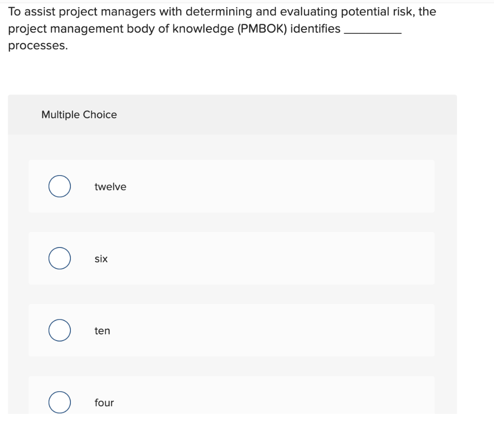
Task: Pick the answer option four
Action: tap(104, 403)
